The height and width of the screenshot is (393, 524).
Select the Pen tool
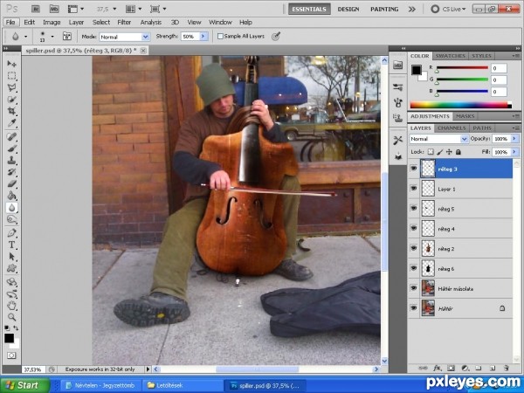click(x=11, y=233)
